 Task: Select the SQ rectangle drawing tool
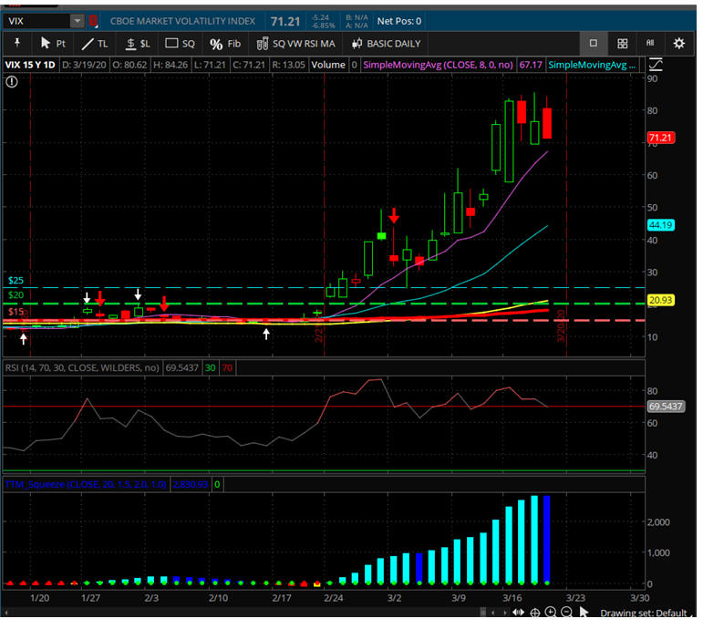181,43
